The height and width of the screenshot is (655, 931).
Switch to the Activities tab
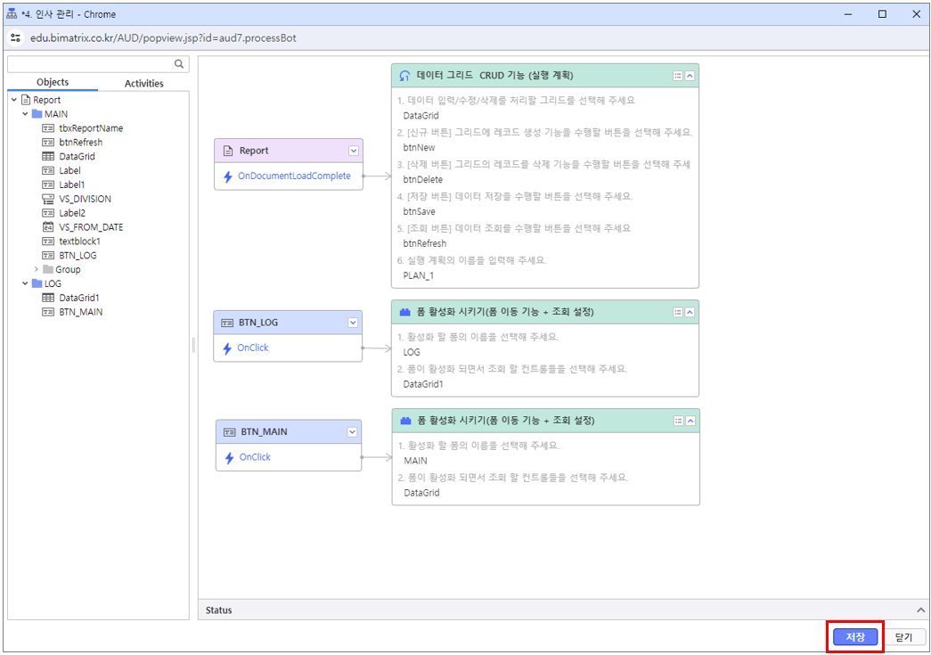pyautogui.click(x=143, y=84)
